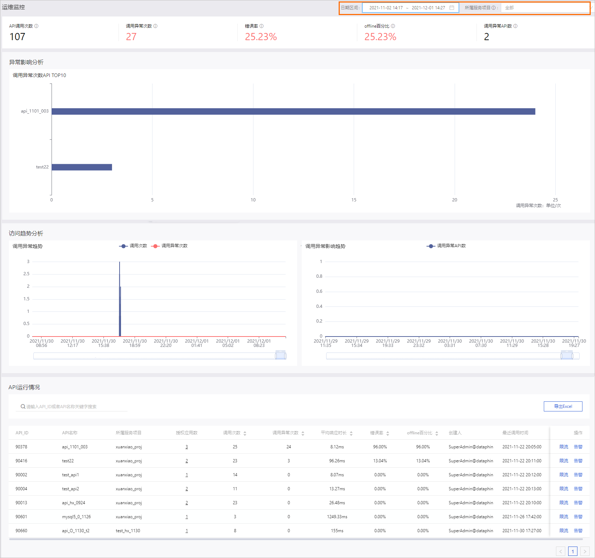Viewport: 595px width, 558px height.
Task: Go to previous page arrow
Action: [x=561, y=551]
